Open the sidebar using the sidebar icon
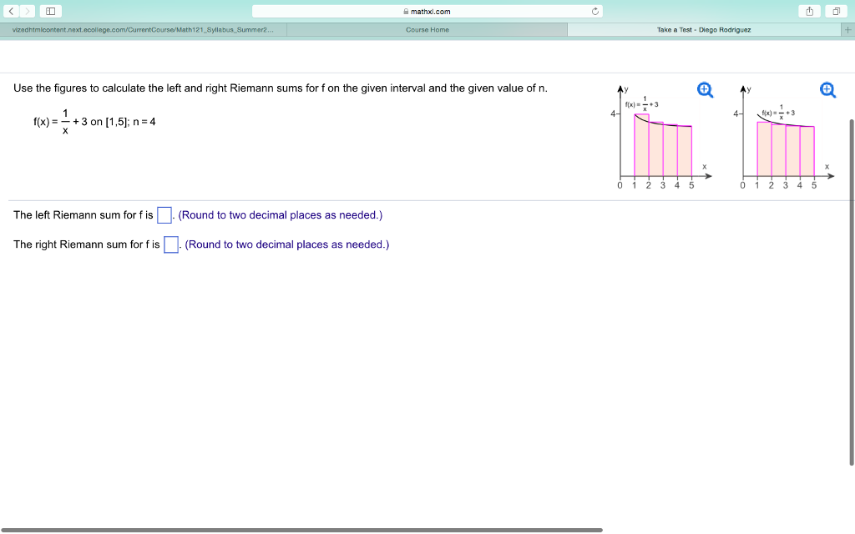Screen dimensions: 855x534 click(x=51, y=11)
